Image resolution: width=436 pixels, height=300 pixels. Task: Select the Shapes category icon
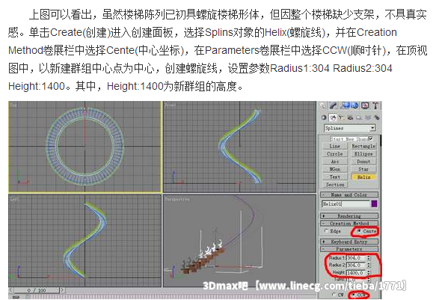pyautogui.click(x=333, y=117)
